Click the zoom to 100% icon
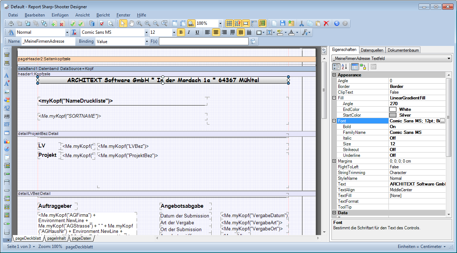 click(191, 23)
